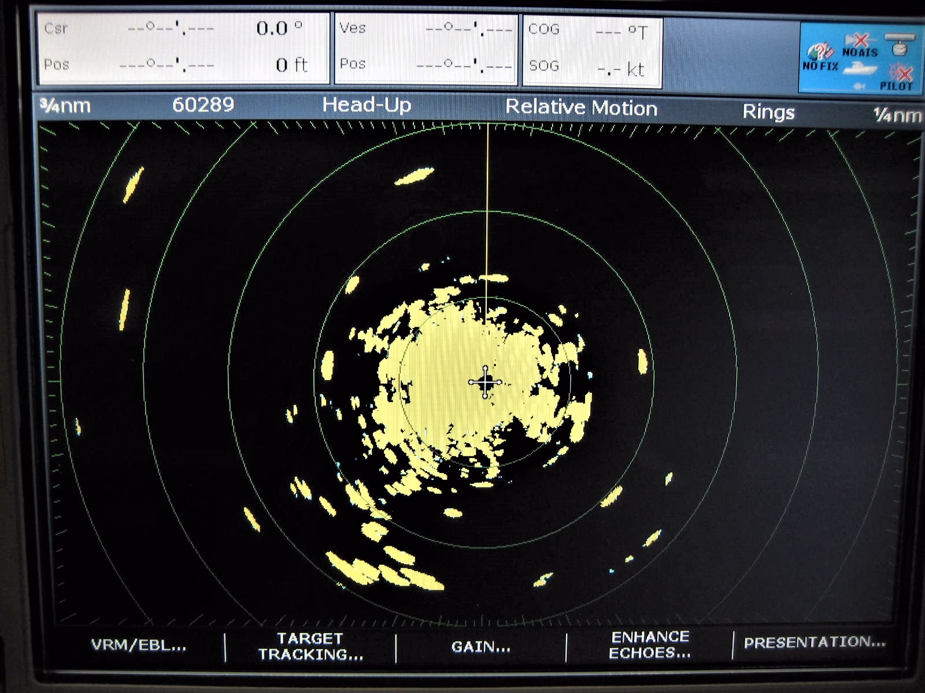Image resolution: width=925 pixels, height=693 pixels.
Task: Click the ¾nm range scale indicator
Action: tap(65, 106)
